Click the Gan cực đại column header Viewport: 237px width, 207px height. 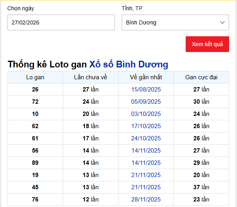(x=201, y=77)
